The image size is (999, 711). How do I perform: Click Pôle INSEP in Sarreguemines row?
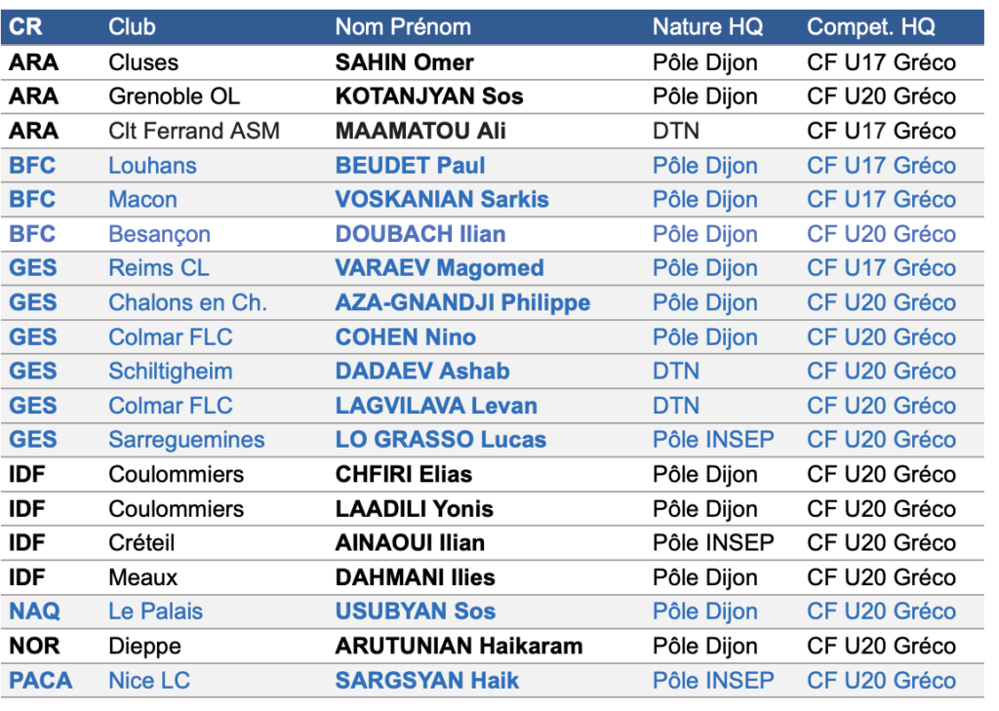pyautogui.click(x=713, y=440)
